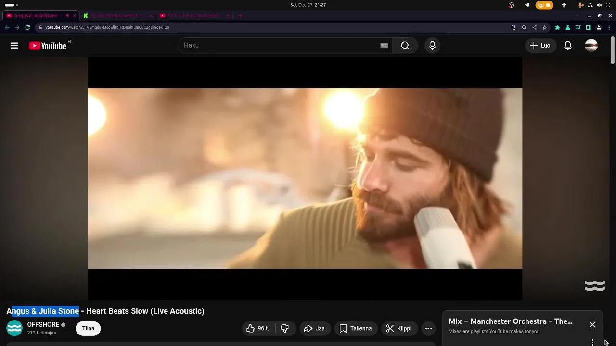The image size is (616, 346).
Task: Open the account avatar menu
Action: coord(591,46)
